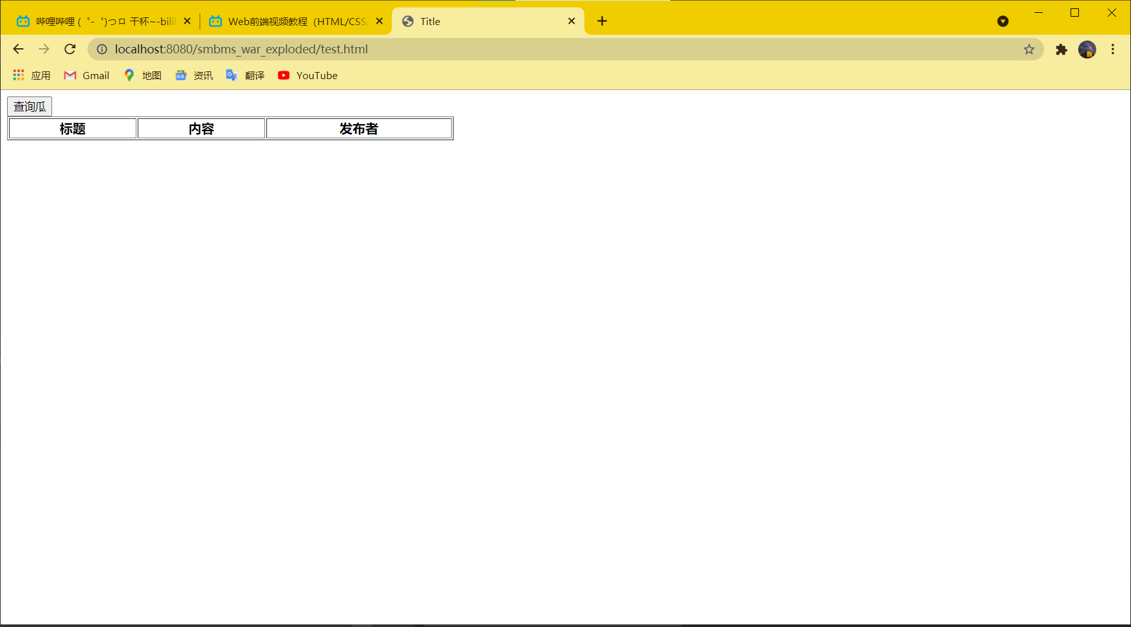Go back to the previous page

pyautogui.click(x=18, y=50)
